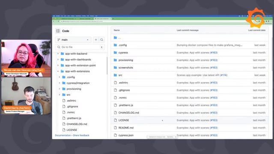Open CHANGELOG.md in the file tree
Image resolution: width=274 pixels, height=154 pixels.
[x=77, y=124]
